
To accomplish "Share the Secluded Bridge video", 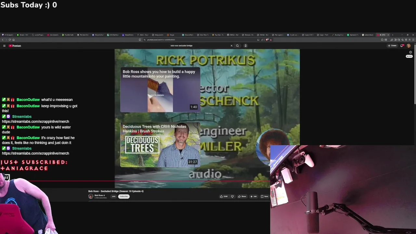I will click(242, 196).
